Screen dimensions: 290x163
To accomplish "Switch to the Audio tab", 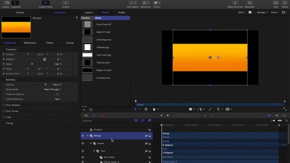I will (121, 12).
